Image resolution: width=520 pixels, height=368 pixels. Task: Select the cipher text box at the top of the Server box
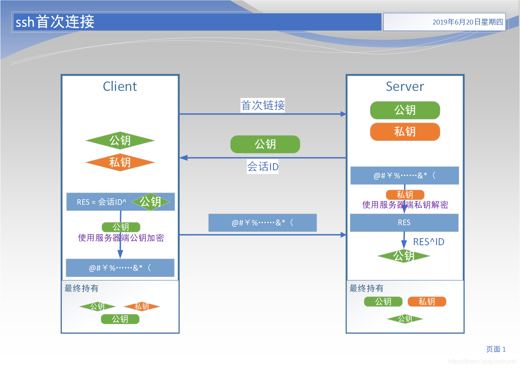(x=405, y=175)
